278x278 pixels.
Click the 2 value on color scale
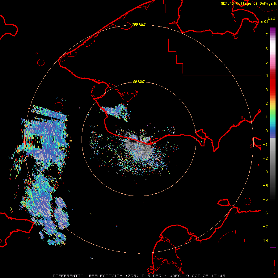tap(267, 103)
